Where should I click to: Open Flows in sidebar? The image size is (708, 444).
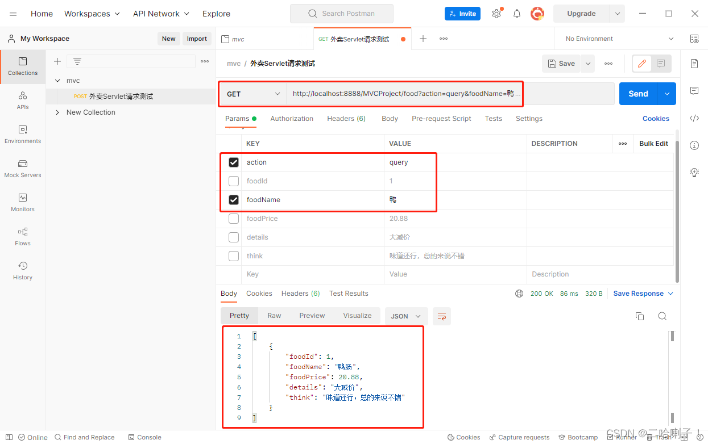(x=23, y=237)
